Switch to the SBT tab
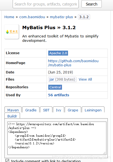The image size is (113, 162). 46,110
